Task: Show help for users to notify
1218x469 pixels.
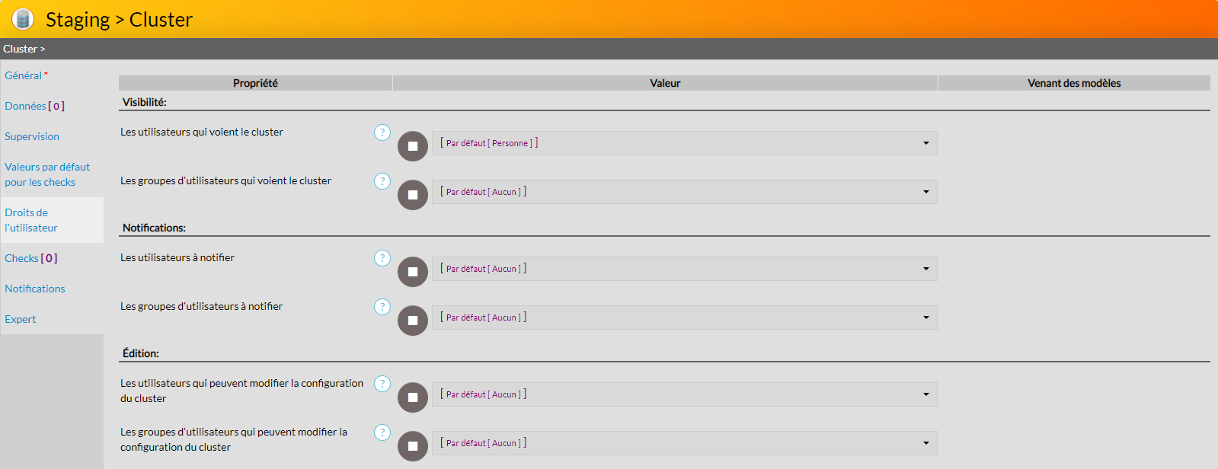Action: [x=382, y=258]
